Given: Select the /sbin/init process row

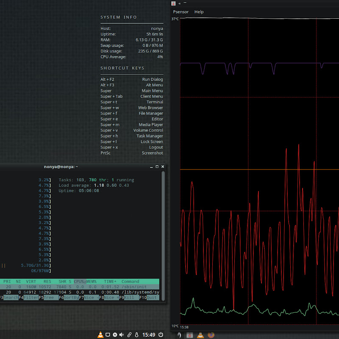Looking at the screenshot, I should click(x=80, y=287).
